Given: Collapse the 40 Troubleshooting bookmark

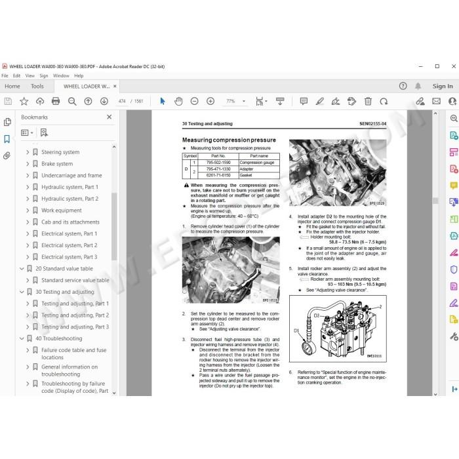Looking at the screenshot, I should click(22, 338).
